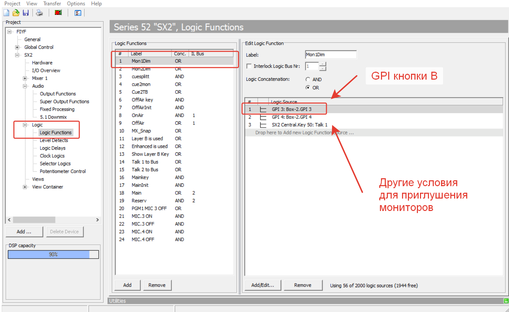
Task: Click the Label input field
Action: (331, 54)
